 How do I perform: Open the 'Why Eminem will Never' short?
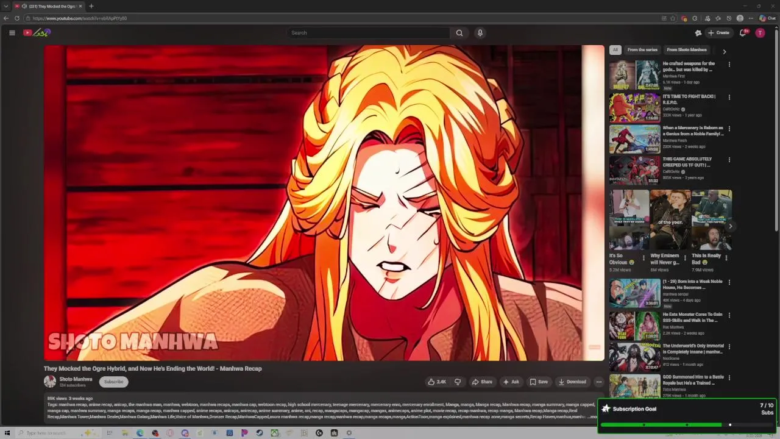[x=670, y=220]
